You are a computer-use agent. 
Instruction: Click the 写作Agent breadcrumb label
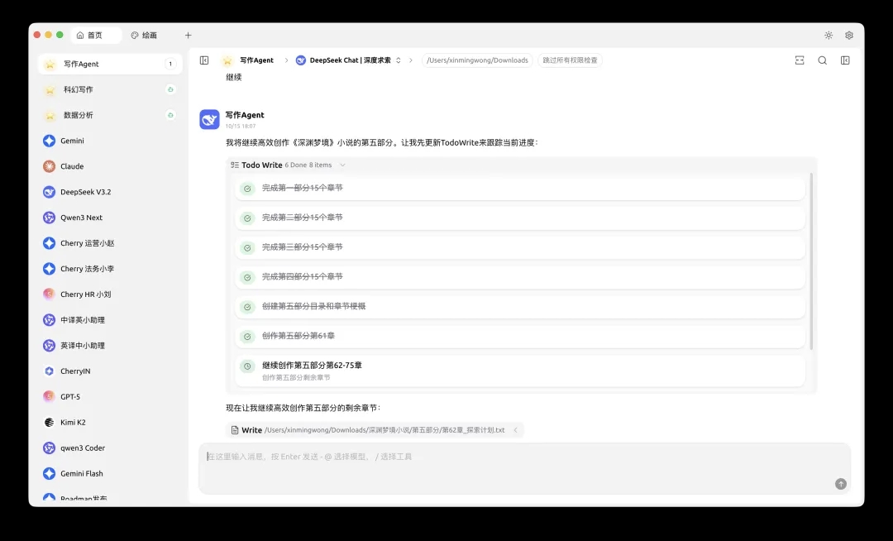pos(256,60)
